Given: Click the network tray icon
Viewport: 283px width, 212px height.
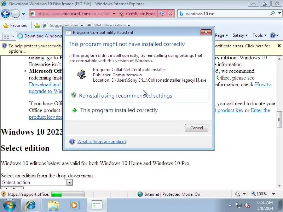Looking at the screenshot, I should click(238, 205).
